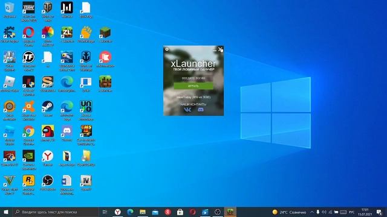Select the OBS Studio desktop shortcut
Screen dimensions: 387x217
pos(48,183)
